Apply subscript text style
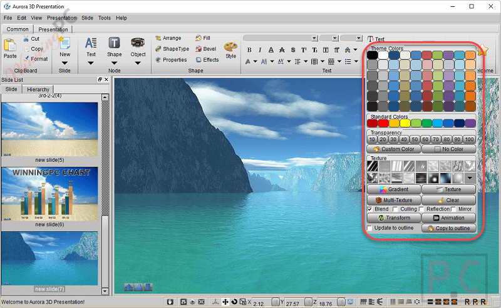501x308 pixels. click(x=315, y=50)
